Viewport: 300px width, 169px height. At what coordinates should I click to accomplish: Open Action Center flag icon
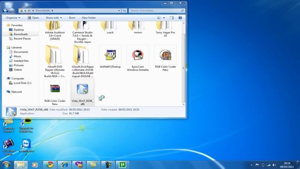tap(257, 165)
